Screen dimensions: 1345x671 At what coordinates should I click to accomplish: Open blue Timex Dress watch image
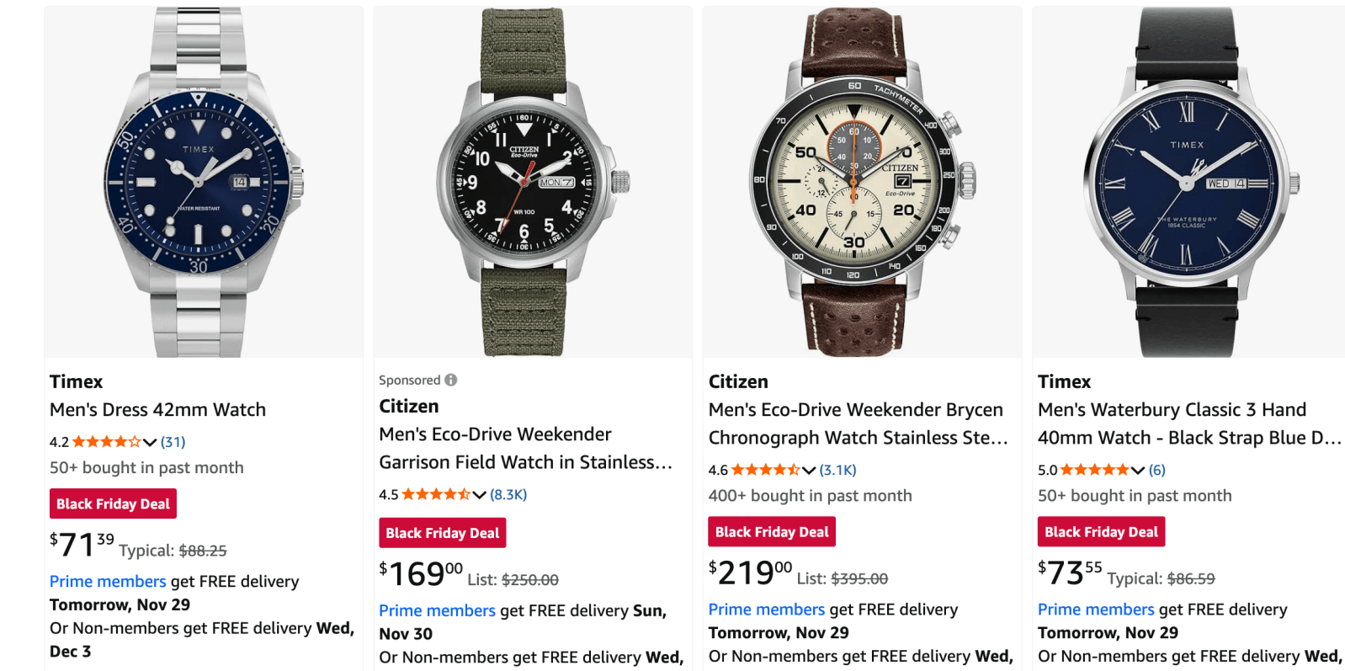coord(204,182)
